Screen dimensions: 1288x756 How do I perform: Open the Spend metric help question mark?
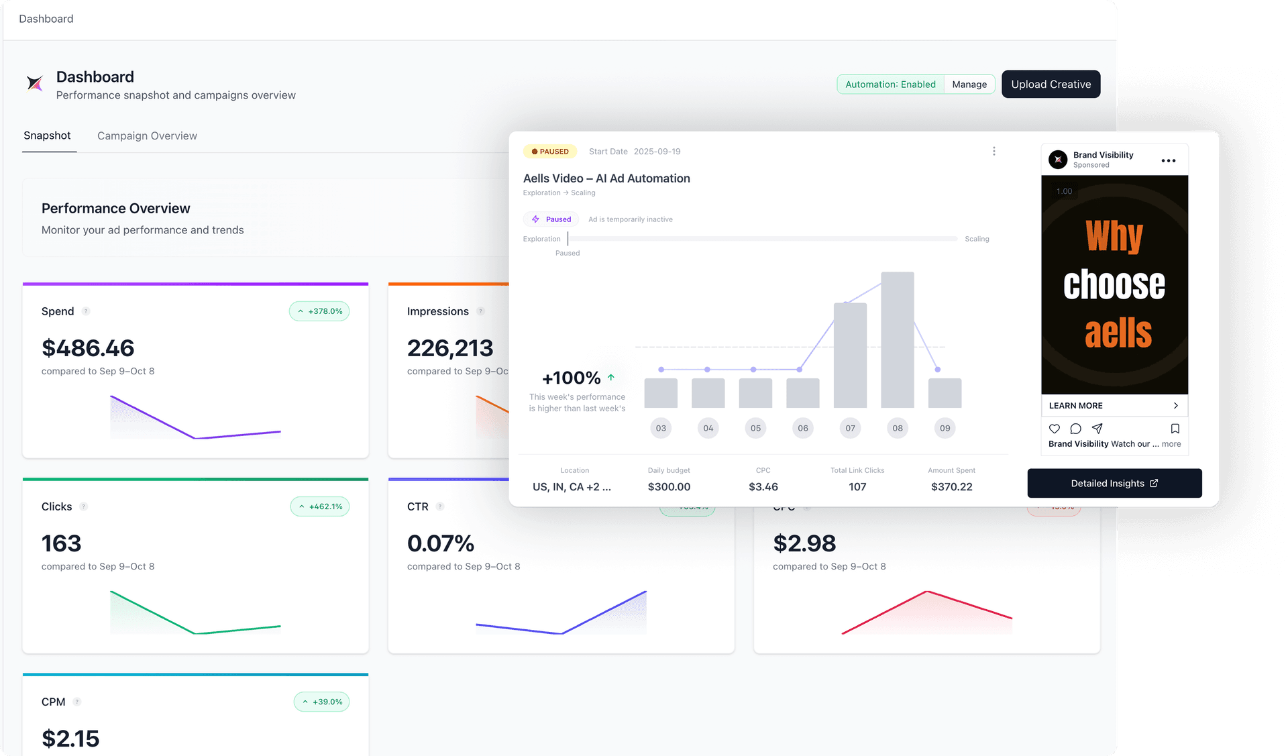tap(85, 311)
